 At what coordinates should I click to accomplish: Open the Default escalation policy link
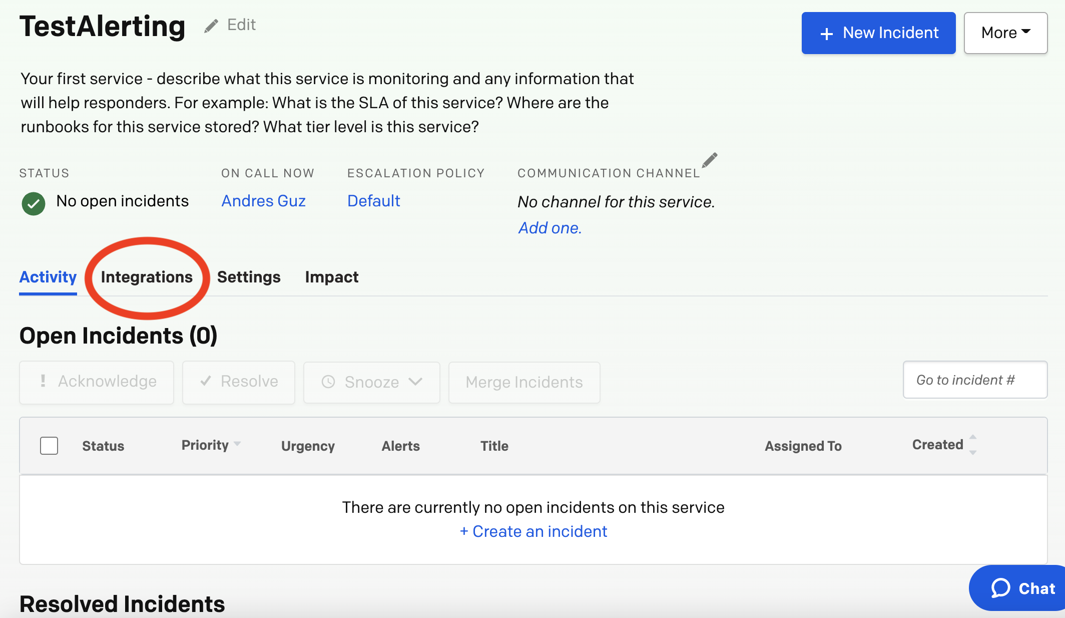(373, 201)
